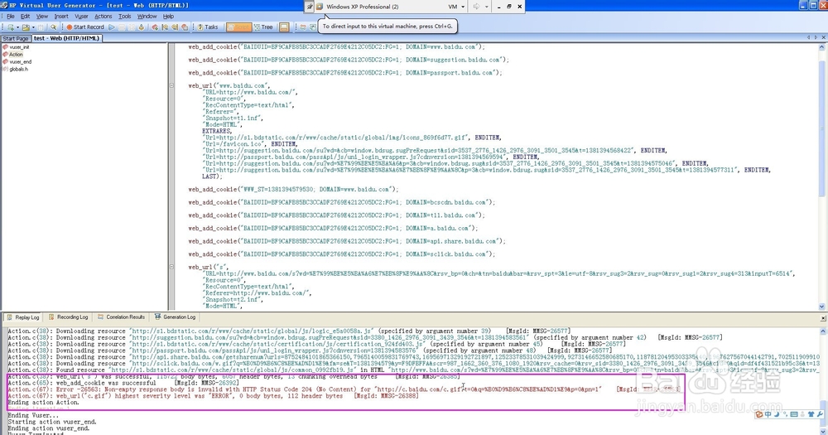
Task: Open the Actions menu
Action: pyautogui.click(x=103, y=17)
